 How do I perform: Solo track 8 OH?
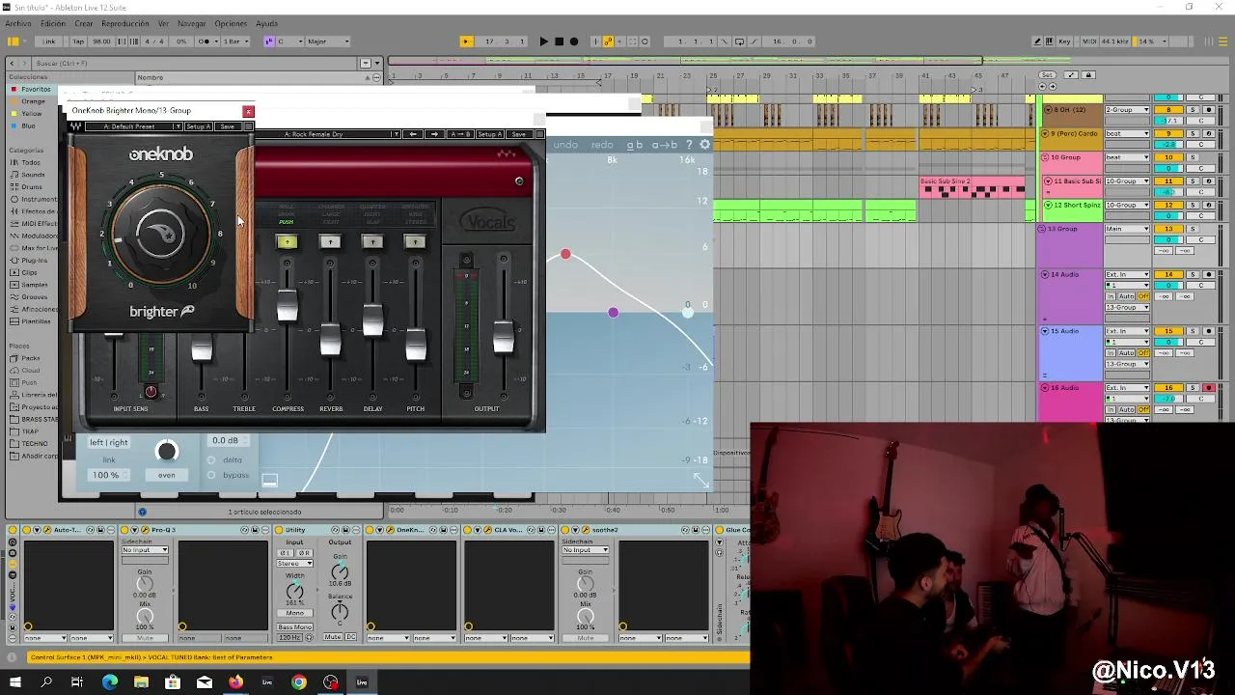[1193, 110]
